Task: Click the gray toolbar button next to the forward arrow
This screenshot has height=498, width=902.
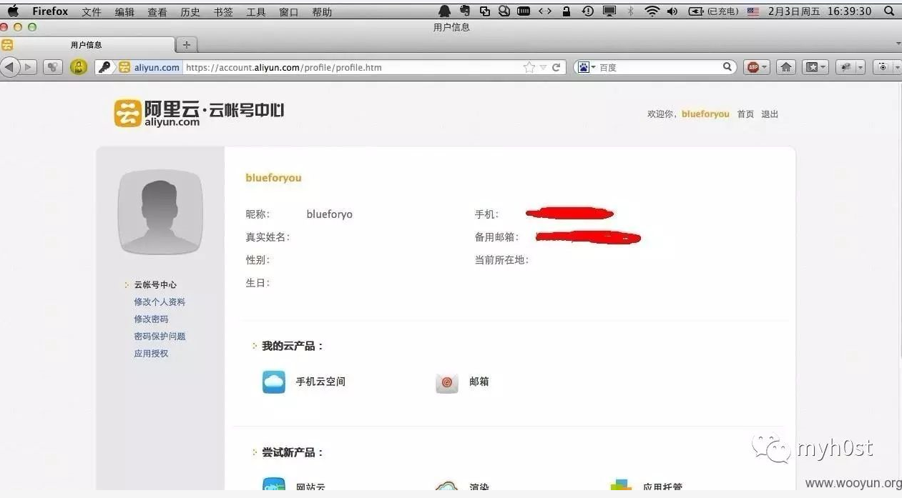Action: tap(54, 67)
